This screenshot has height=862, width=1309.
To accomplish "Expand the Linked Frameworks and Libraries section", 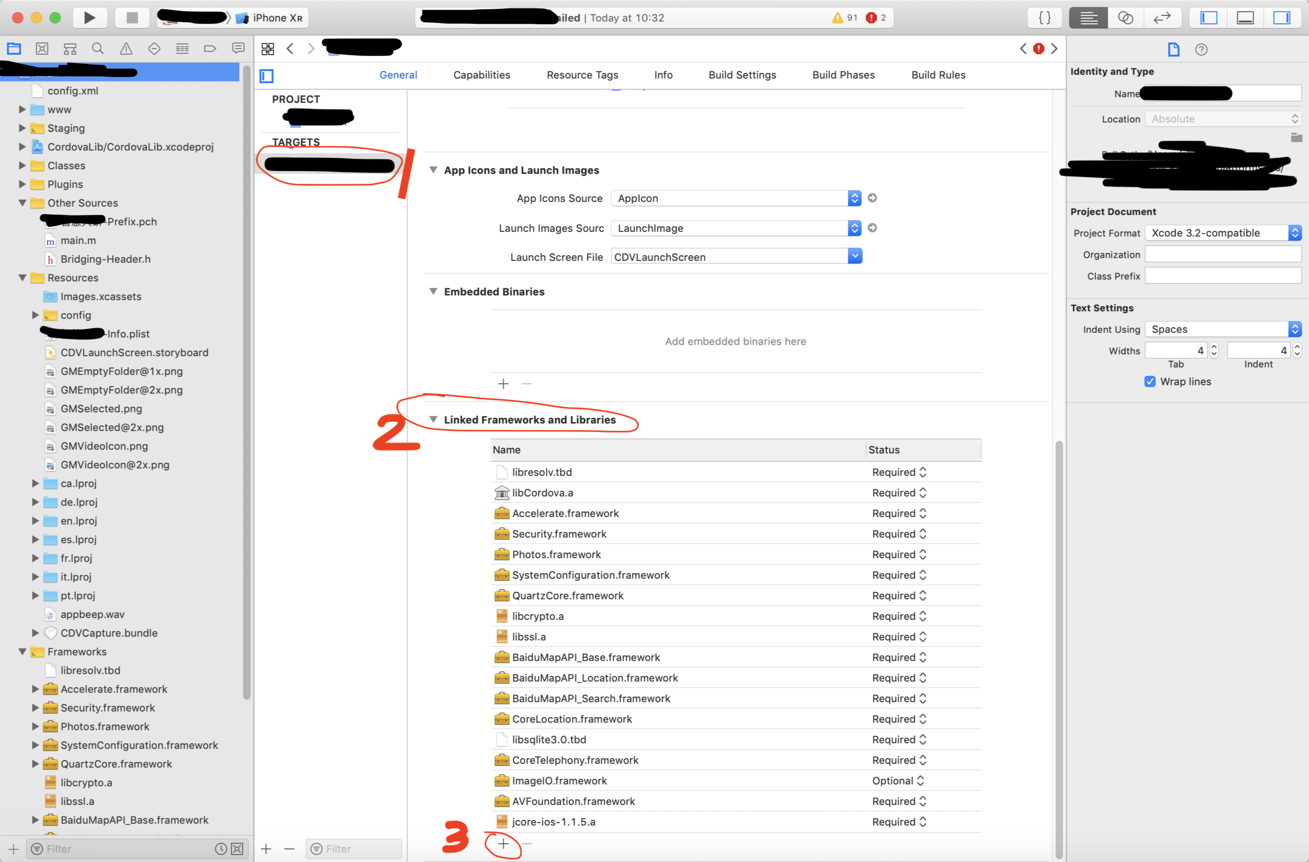I will (433, 419).
